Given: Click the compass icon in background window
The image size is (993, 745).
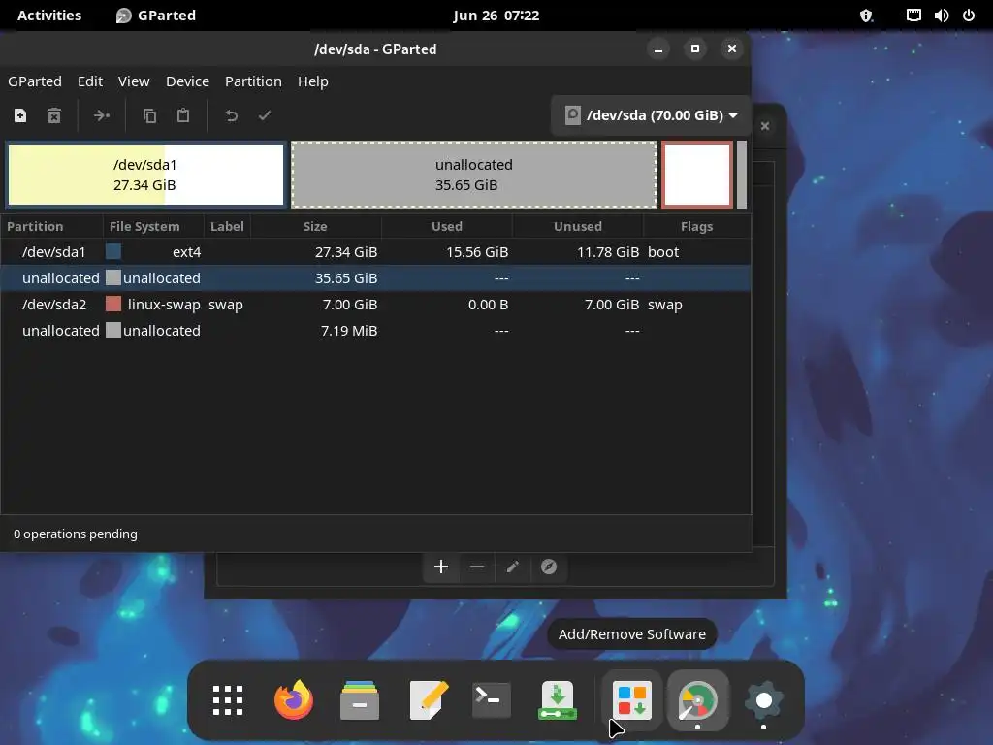Looking at the screenshot, I should coord(549,567).
